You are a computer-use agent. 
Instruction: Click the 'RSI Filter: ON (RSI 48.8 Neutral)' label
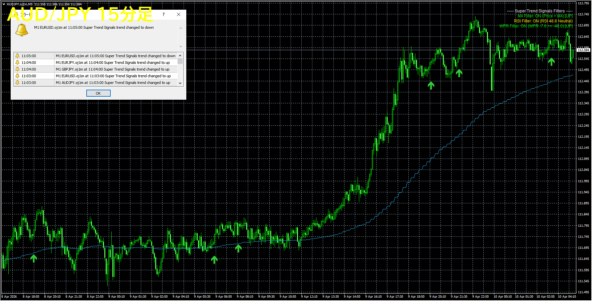(544, 21)
